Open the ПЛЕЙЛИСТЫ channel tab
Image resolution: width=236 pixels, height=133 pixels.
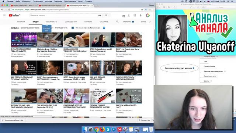click(x=52, y=22)
